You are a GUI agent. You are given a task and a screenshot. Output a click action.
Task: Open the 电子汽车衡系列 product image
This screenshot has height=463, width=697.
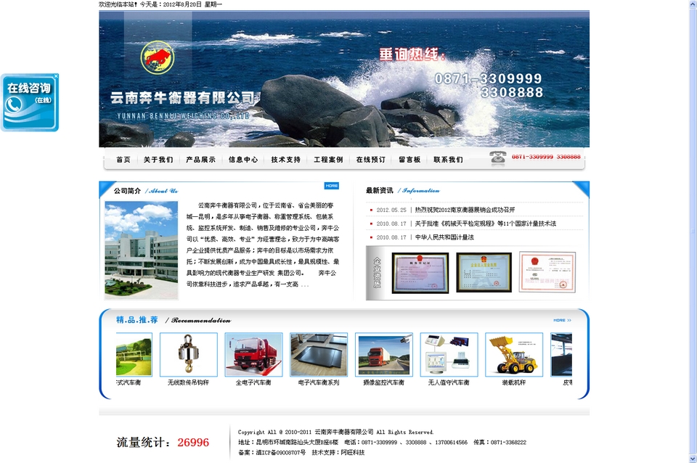(319, 355)
